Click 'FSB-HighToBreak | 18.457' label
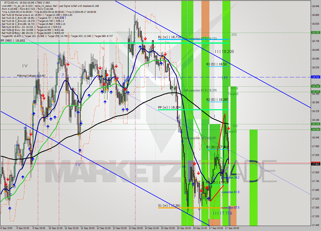The height and width of the screenshot is (231, 321). (x=31, y=76)
